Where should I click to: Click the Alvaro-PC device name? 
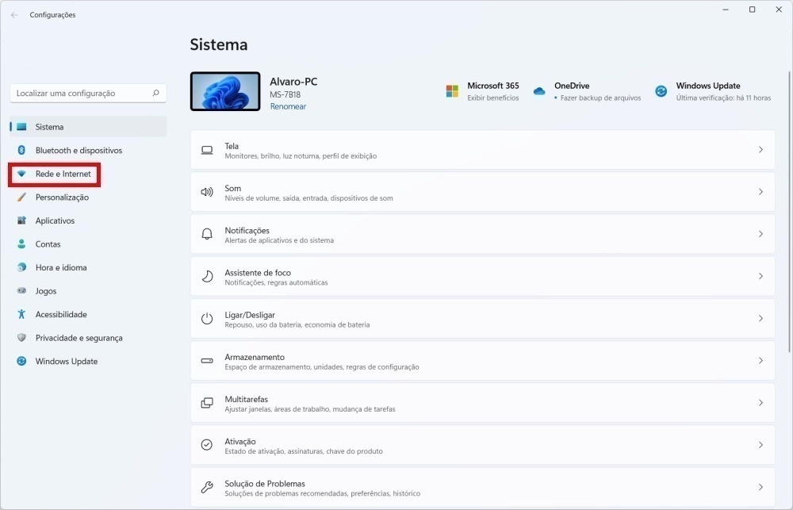[x=293, y=82]
